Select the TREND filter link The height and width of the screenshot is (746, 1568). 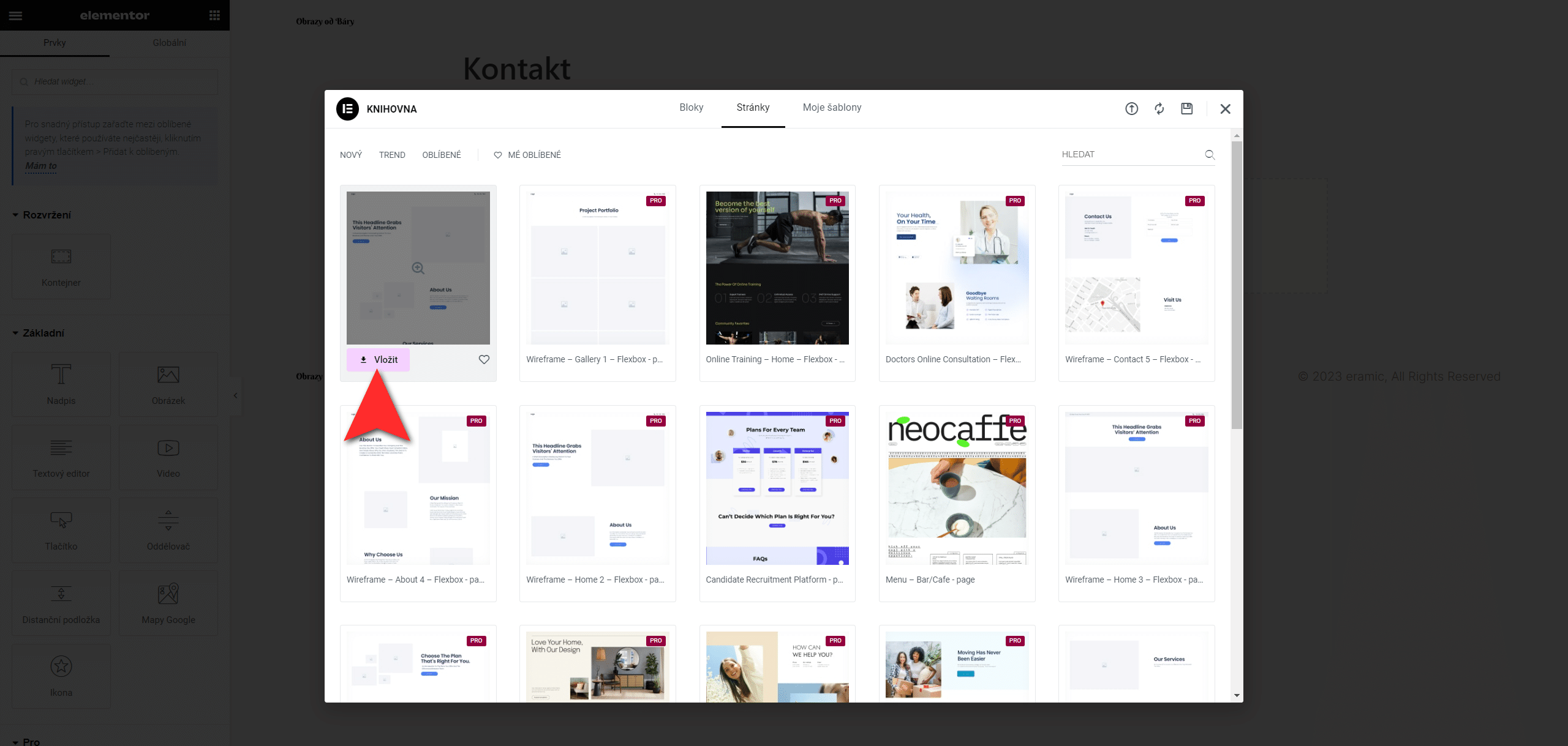[x=392, y=155]
